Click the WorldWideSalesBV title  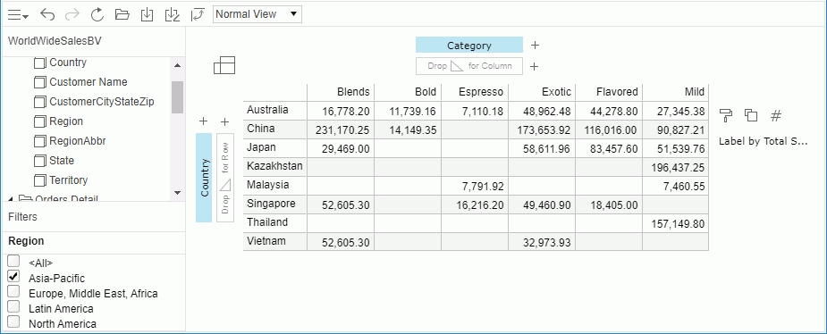pyautogui.click(x=55, y=41)
